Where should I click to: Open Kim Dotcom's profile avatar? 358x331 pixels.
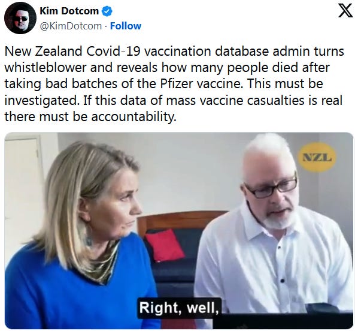click(x=20, y=19)
